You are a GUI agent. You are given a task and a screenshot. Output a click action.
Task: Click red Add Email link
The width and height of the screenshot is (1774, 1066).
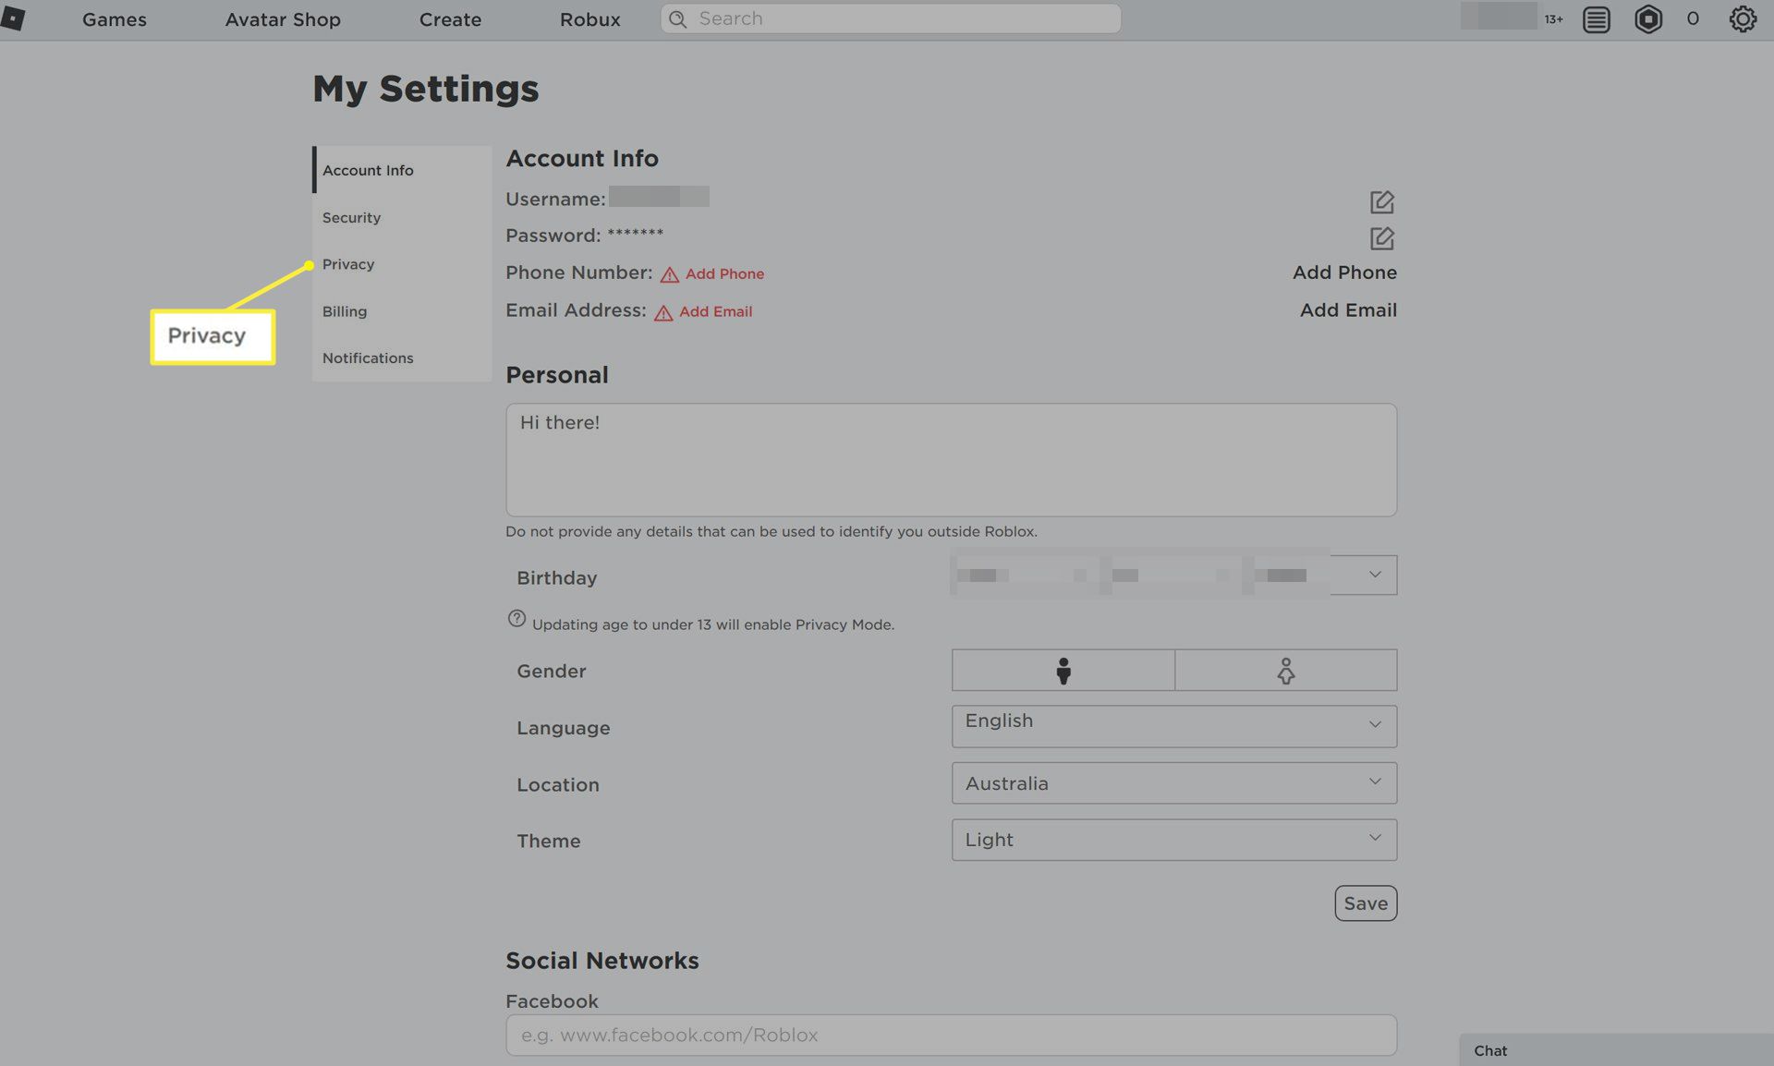(715, 312)
